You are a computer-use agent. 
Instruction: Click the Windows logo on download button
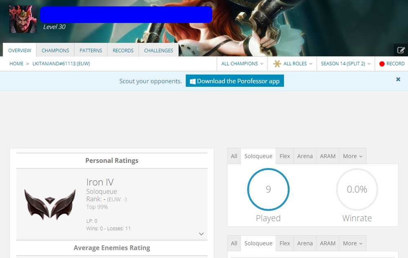tap(193, 81)
